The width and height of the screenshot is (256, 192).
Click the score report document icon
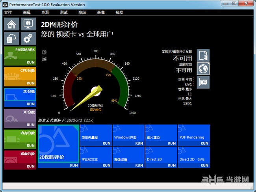[x=203, y=56]
